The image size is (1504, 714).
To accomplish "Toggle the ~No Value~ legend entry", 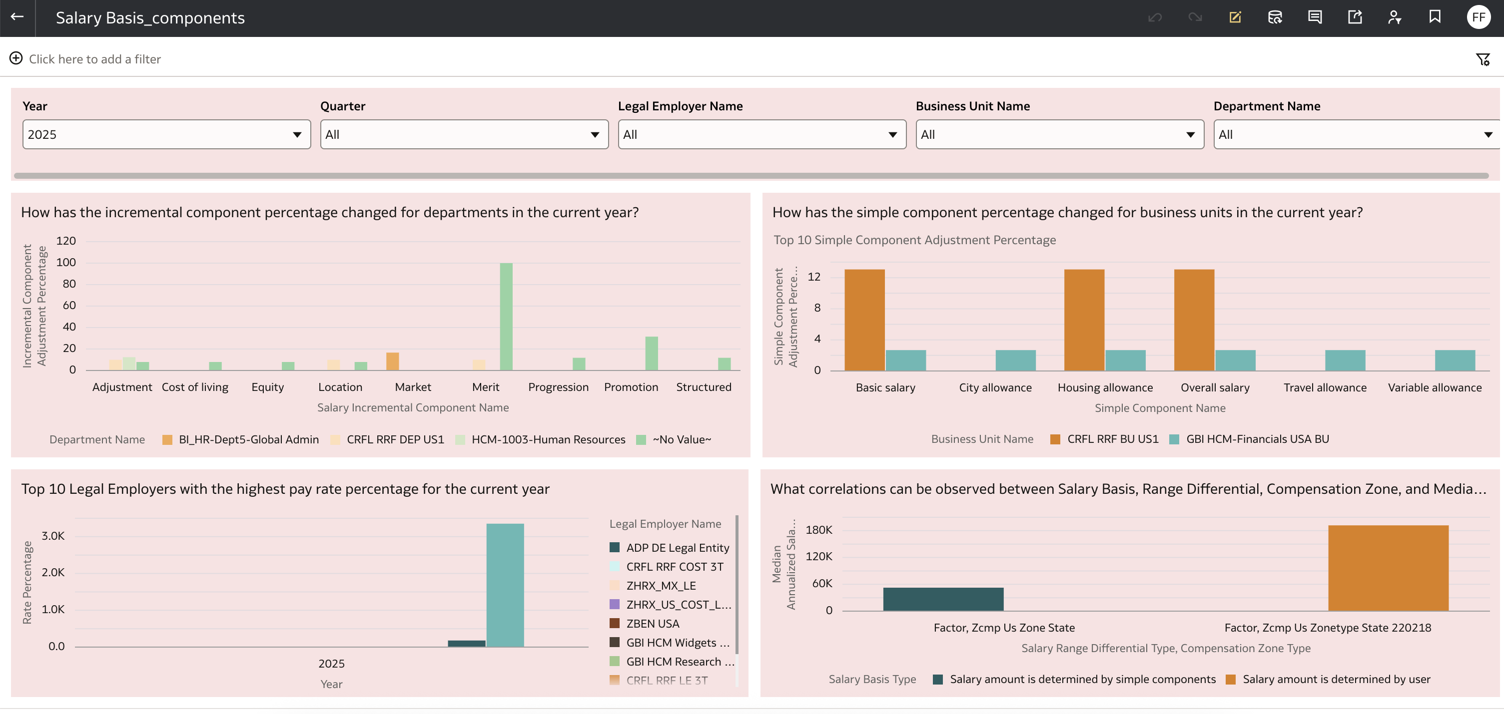I will [681, 439].
